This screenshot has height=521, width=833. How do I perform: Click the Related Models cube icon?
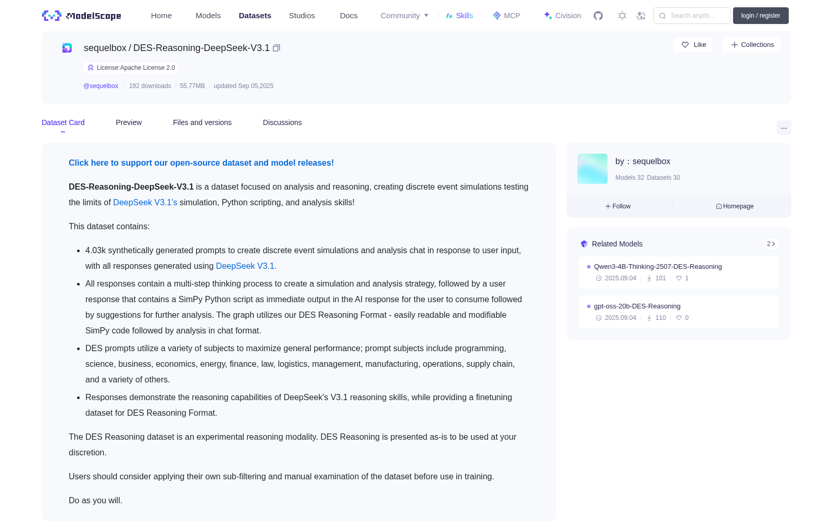click(584, 244)
